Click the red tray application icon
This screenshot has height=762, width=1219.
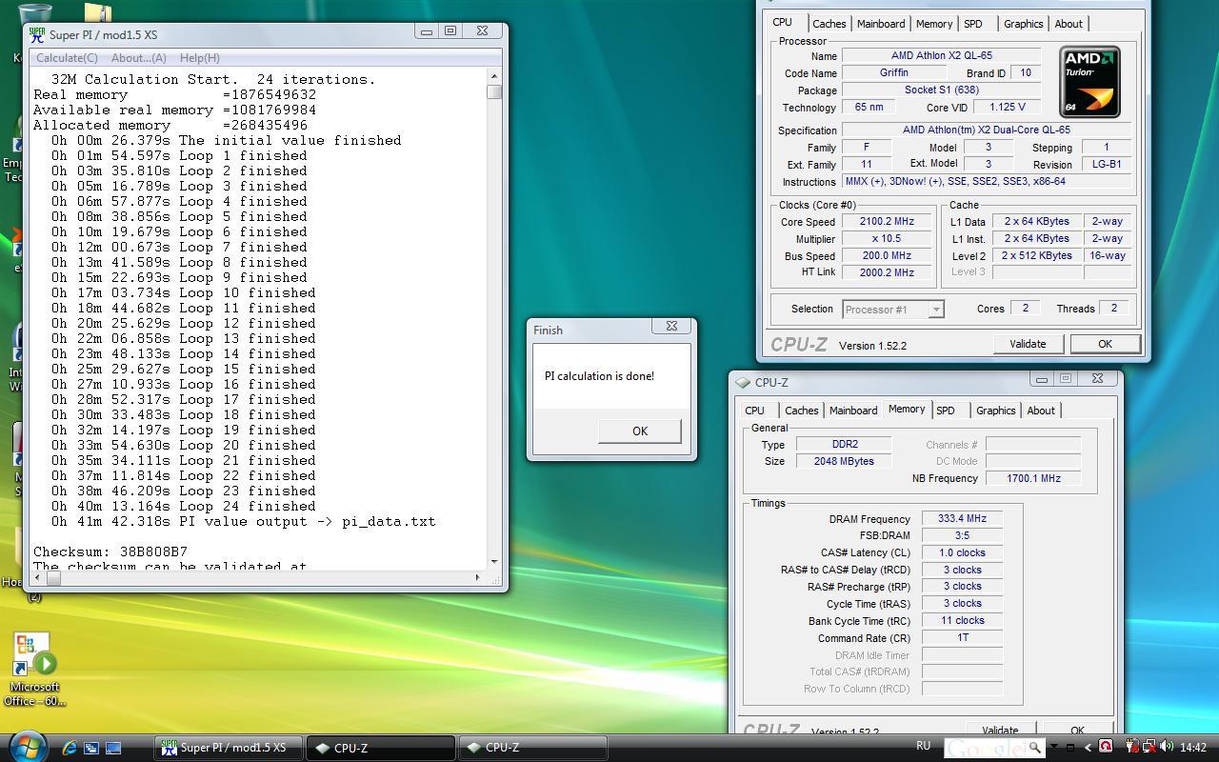1106,747
